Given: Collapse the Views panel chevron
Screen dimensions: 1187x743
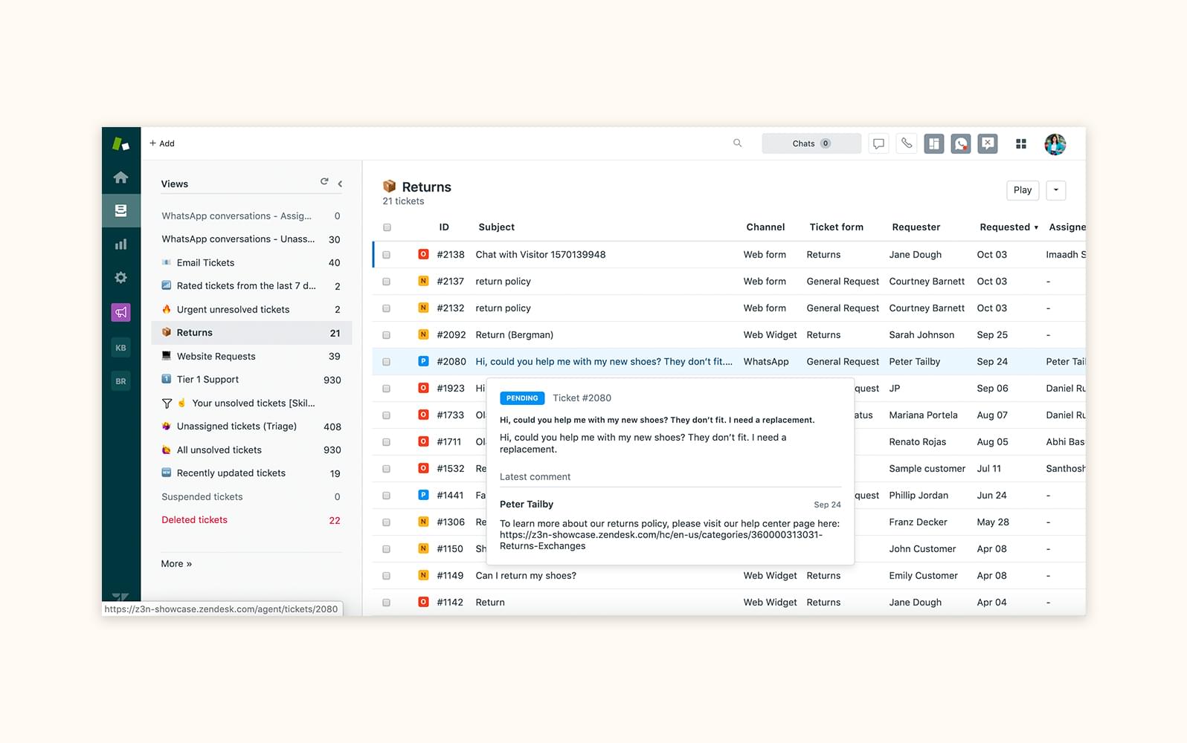Looking at the screenshot, I should pyautogui.click(x=340, y=184).
